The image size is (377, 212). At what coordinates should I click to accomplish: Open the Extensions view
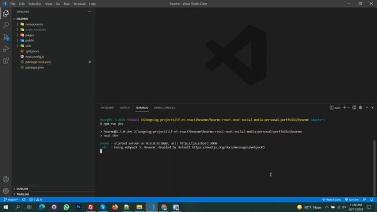tap(6, 61)
